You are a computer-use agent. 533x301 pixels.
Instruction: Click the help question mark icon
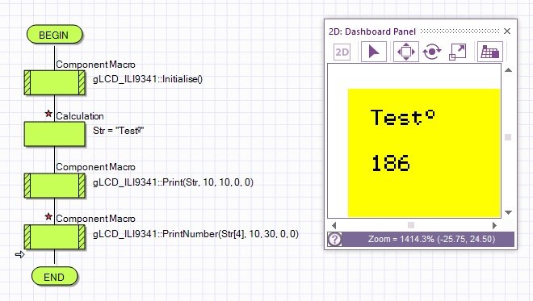(335, 239)
